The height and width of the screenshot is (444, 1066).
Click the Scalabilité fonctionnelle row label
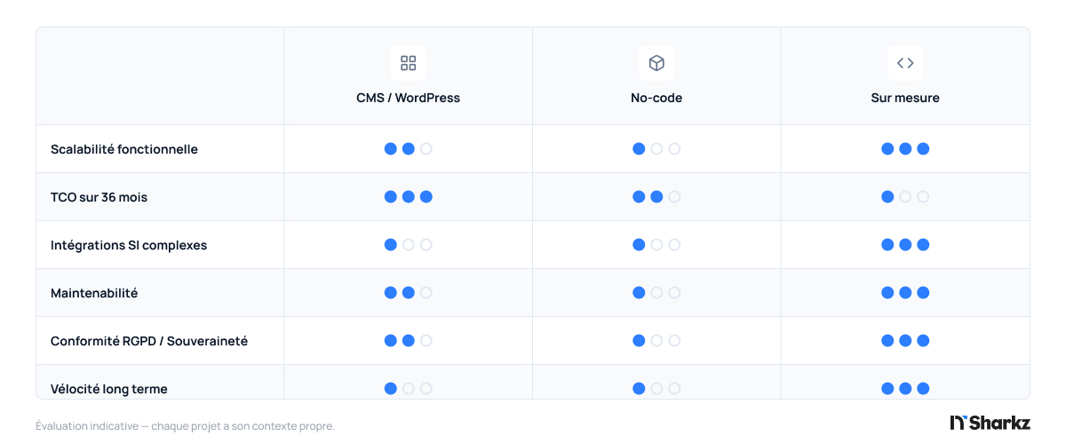[x=124, y=149]
